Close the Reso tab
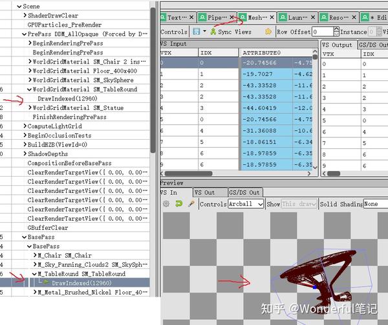This screenshot has width=388, height=325. 354,17
